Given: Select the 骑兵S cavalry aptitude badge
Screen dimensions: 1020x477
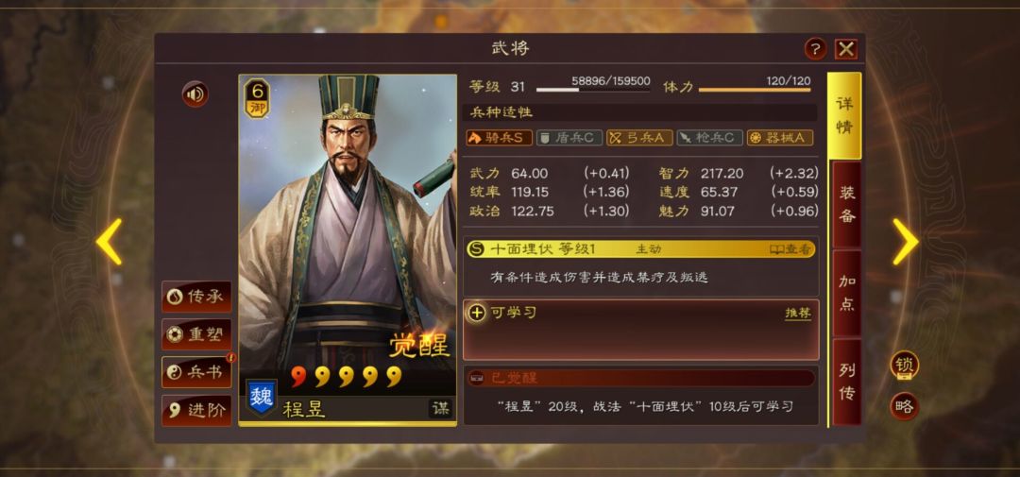Looking at the screenshot, I should click(500, 138).
